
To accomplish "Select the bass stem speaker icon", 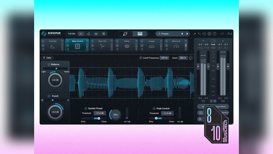I will click(x=103, y=34).
